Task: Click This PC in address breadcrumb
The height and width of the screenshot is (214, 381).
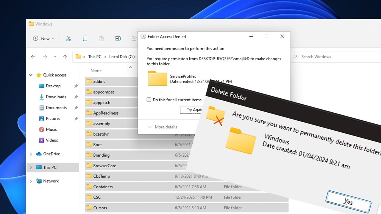Action: [95, 56]
